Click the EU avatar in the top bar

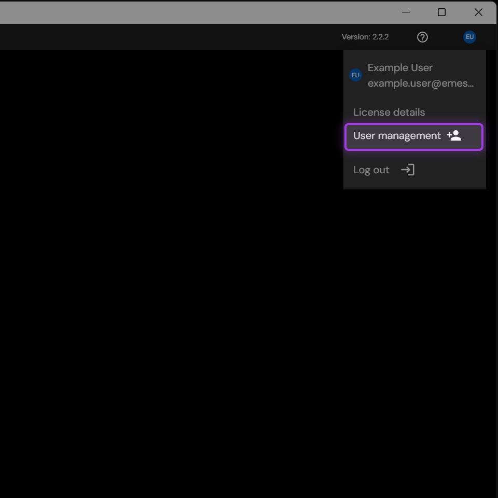[469, 37]
